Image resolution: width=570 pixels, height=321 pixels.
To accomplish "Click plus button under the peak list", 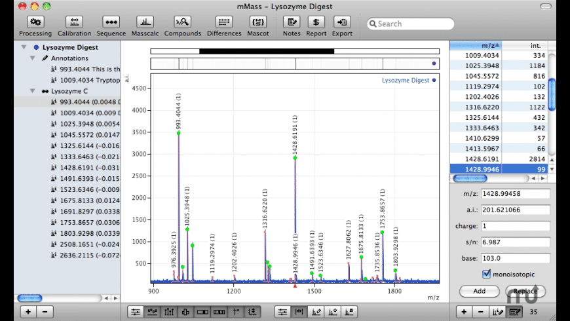I will 464,312.
